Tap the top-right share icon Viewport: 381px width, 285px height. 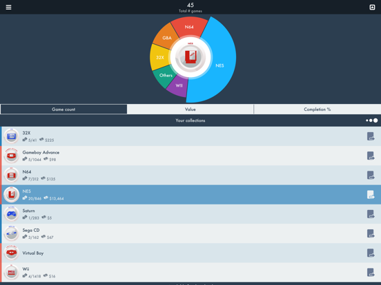click(372, 8)
